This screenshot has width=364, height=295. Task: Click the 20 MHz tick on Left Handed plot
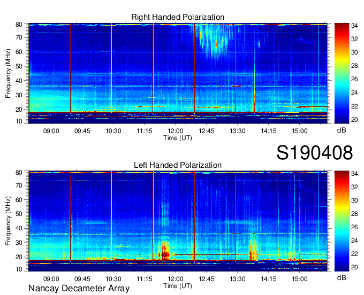coord(19,257)
